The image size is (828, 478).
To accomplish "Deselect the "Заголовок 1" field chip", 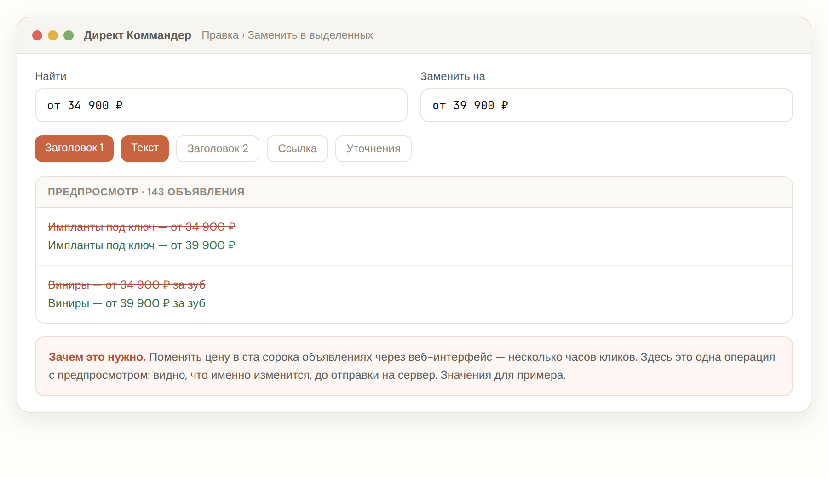I will (74, 148).
